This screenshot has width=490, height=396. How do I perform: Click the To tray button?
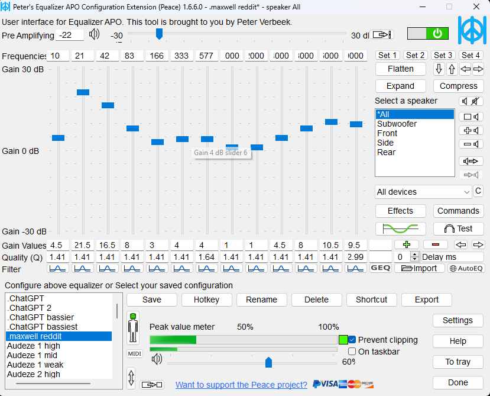(x=458, y=362)
